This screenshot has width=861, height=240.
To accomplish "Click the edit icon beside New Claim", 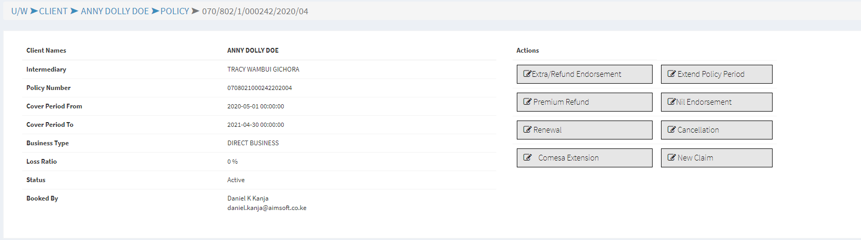I will click(672, 158).
